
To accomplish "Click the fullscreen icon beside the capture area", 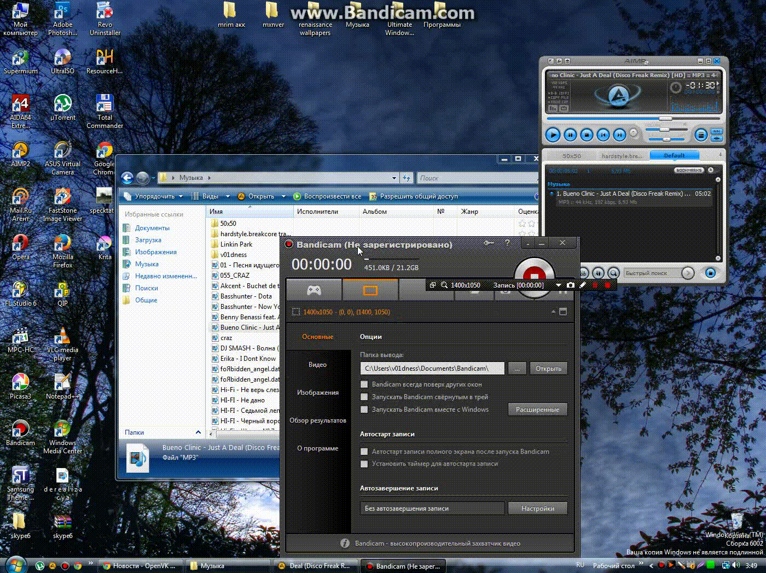I will coord(563,312).
